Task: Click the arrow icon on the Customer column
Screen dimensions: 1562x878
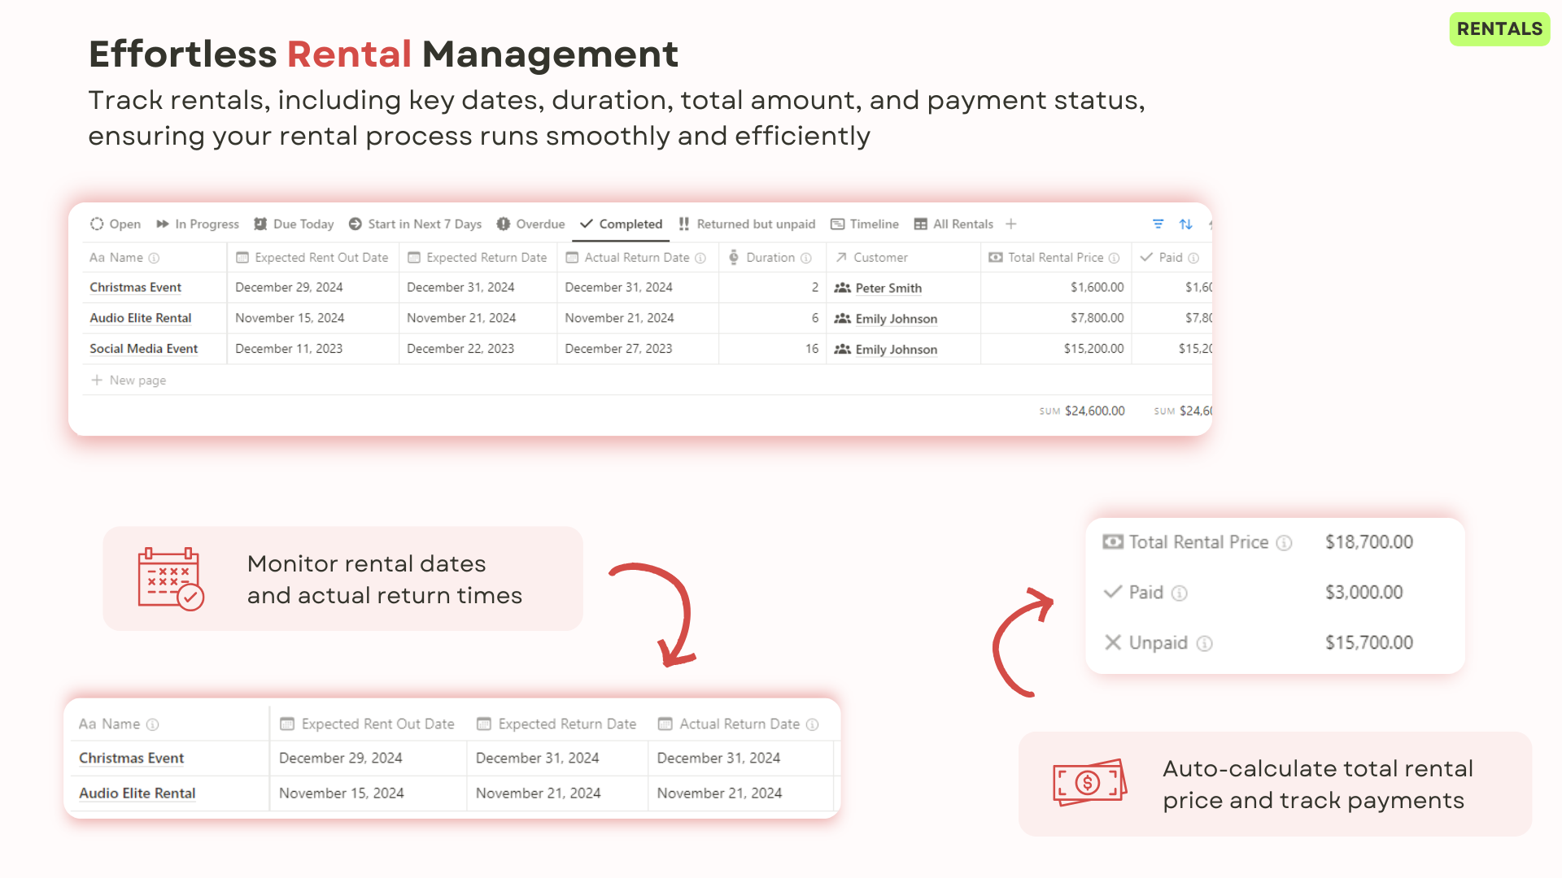Action: coord(842,258)
